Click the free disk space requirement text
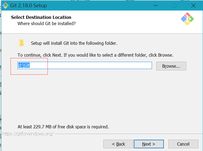The width and height of the screenshot is (203, 151). point(63,127)
